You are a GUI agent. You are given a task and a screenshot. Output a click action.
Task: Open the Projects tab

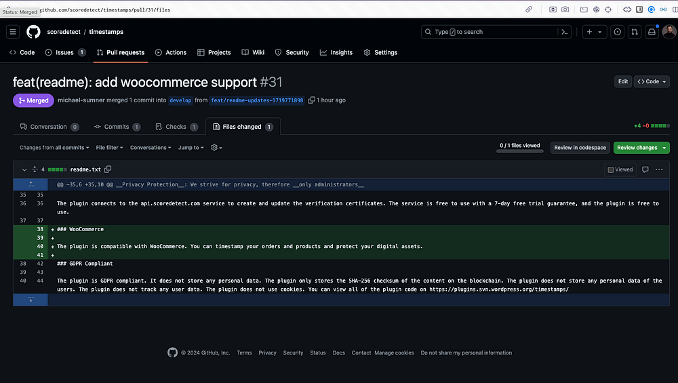[214, 52]
